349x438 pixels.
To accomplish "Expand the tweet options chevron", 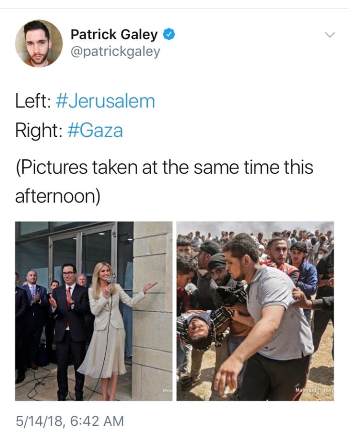I will pos(330,35).
